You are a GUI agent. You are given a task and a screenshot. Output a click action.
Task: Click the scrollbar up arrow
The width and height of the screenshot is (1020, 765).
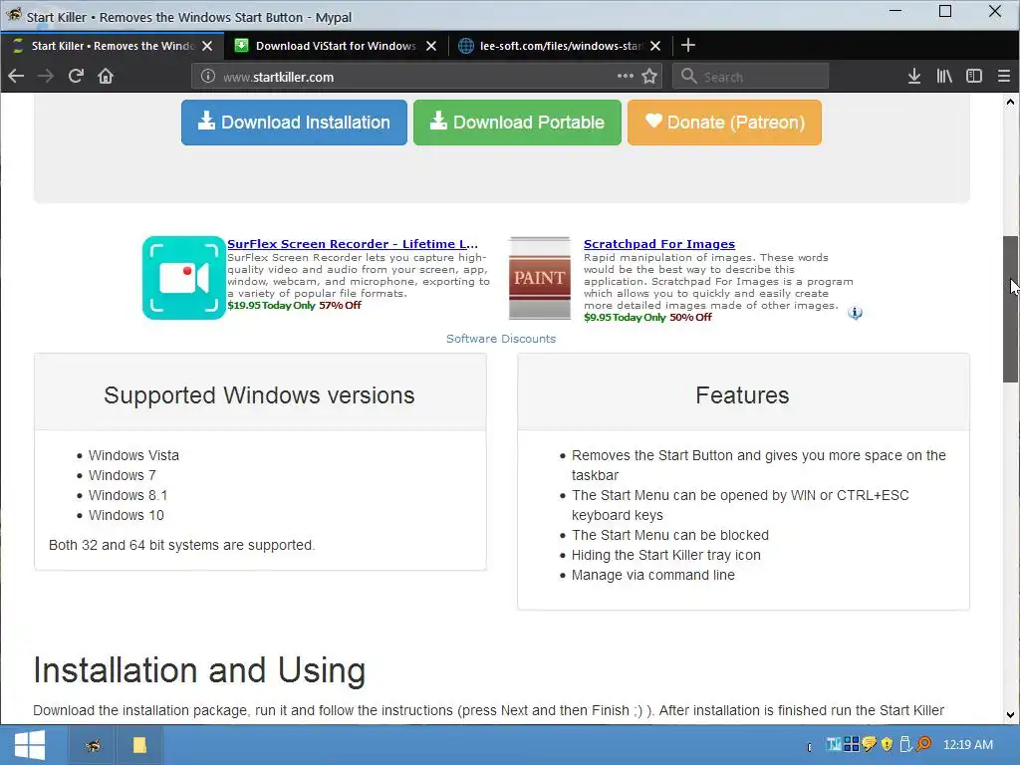[x=1010, y=103]
